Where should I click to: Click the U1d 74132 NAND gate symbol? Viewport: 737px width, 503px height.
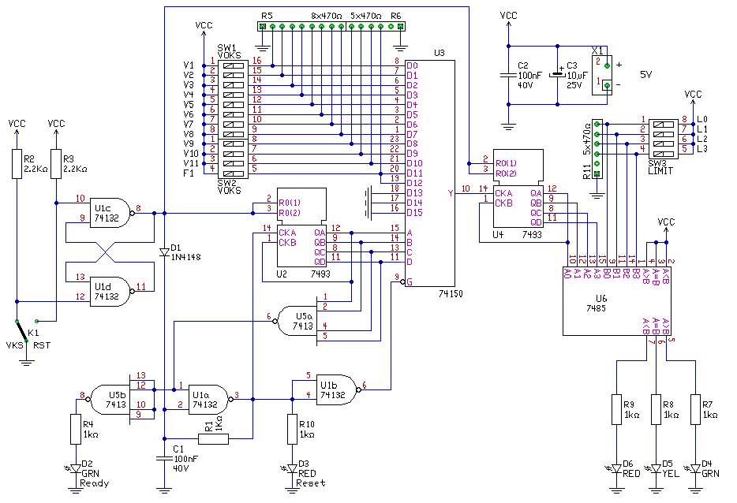[112, 292]
